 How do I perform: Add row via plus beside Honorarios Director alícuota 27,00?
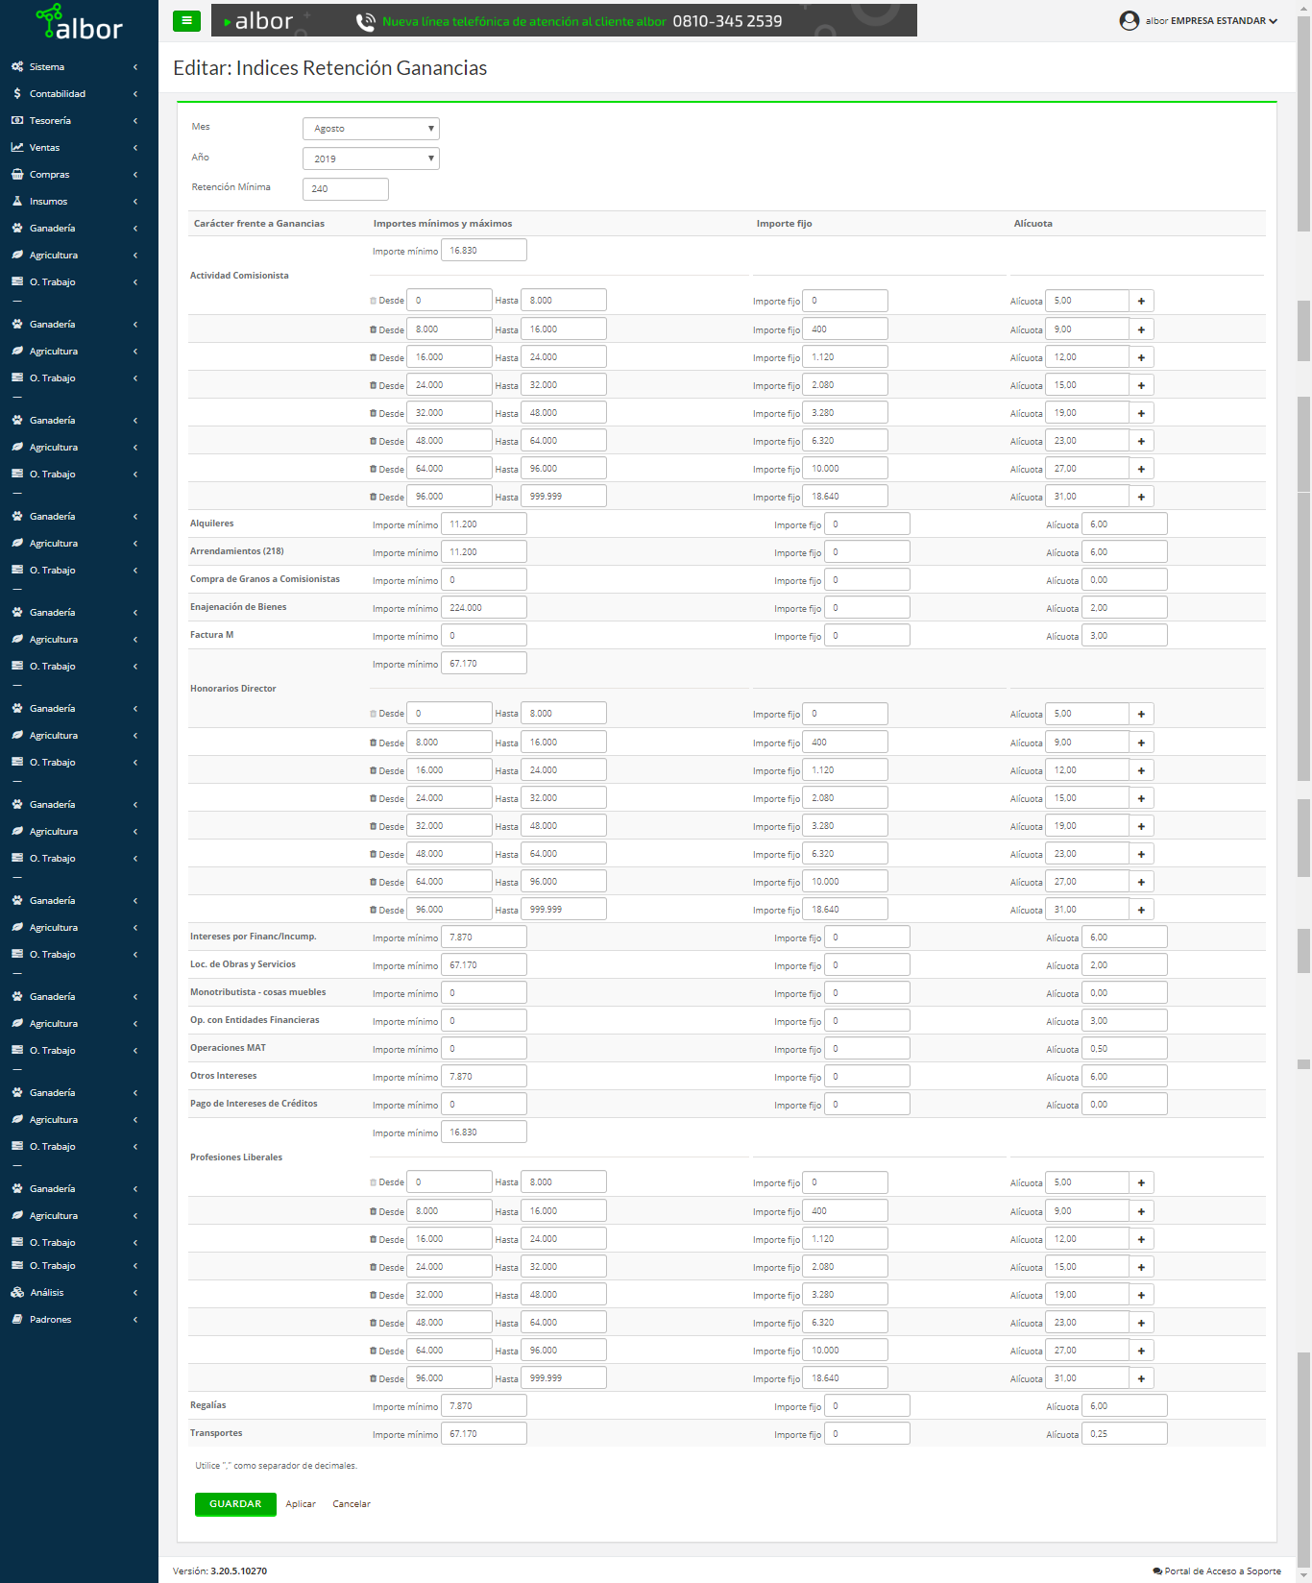pos(1141,882)
